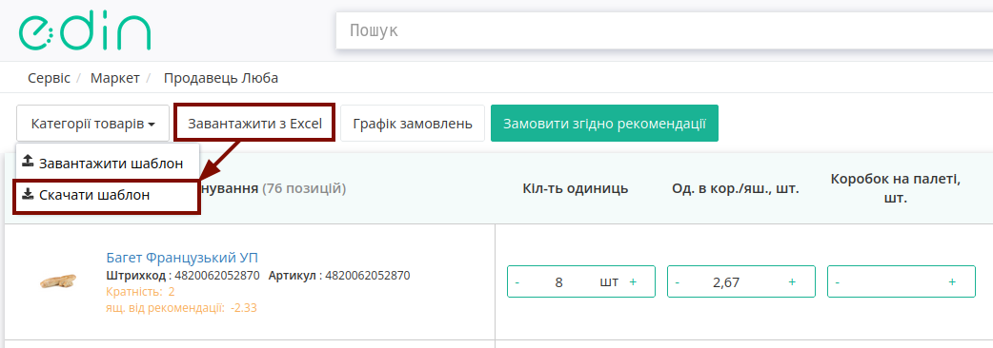The image size is (993, 348).
Task: Increase Коробок на палеті with plus
Action: pyautogui.click(x=952, y=281)
